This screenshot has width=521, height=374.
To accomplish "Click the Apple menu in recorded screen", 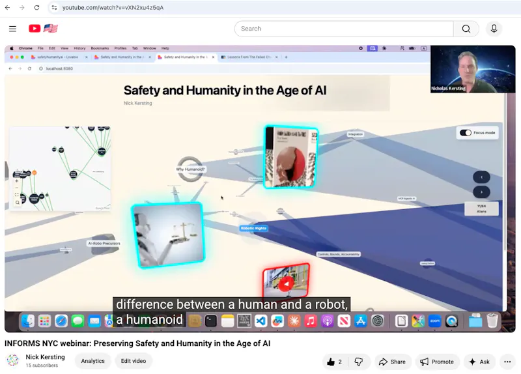I will [12, 48].
